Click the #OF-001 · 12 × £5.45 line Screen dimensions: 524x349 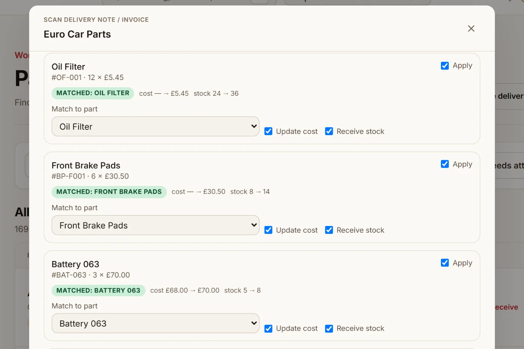[88, 77]
